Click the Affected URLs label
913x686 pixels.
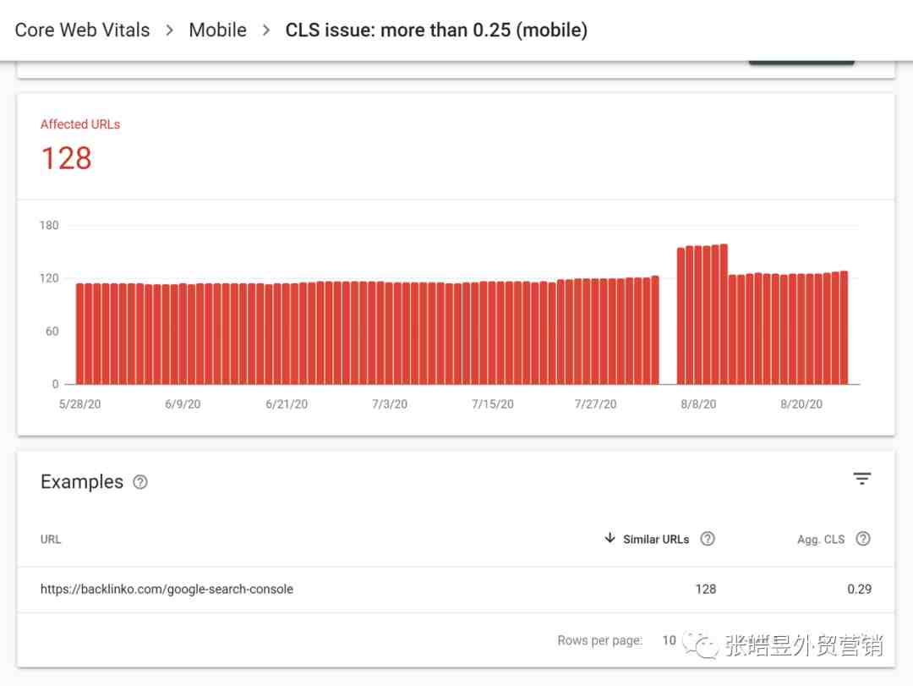pos(80,124)
